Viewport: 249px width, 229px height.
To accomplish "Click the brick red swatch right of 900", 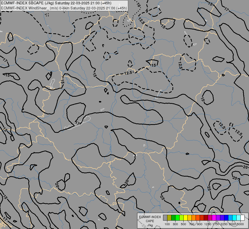I will (202, 218).
